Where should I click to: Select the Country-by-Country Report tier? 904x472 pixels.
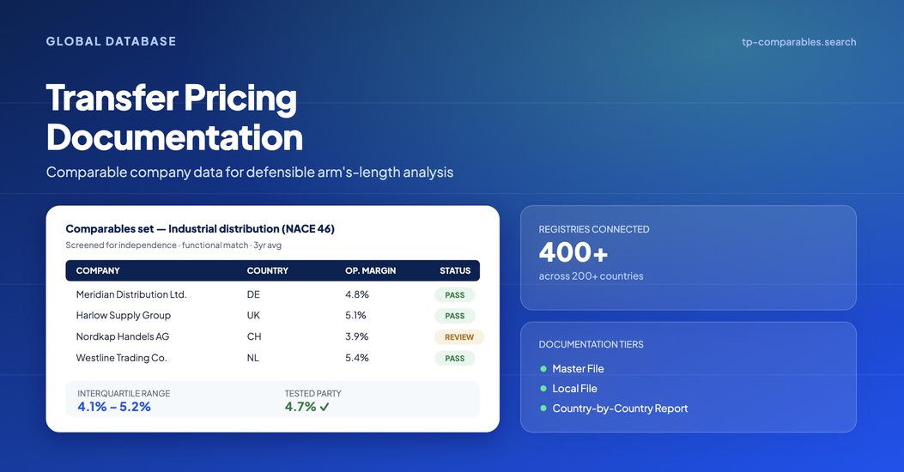(621, 408)
